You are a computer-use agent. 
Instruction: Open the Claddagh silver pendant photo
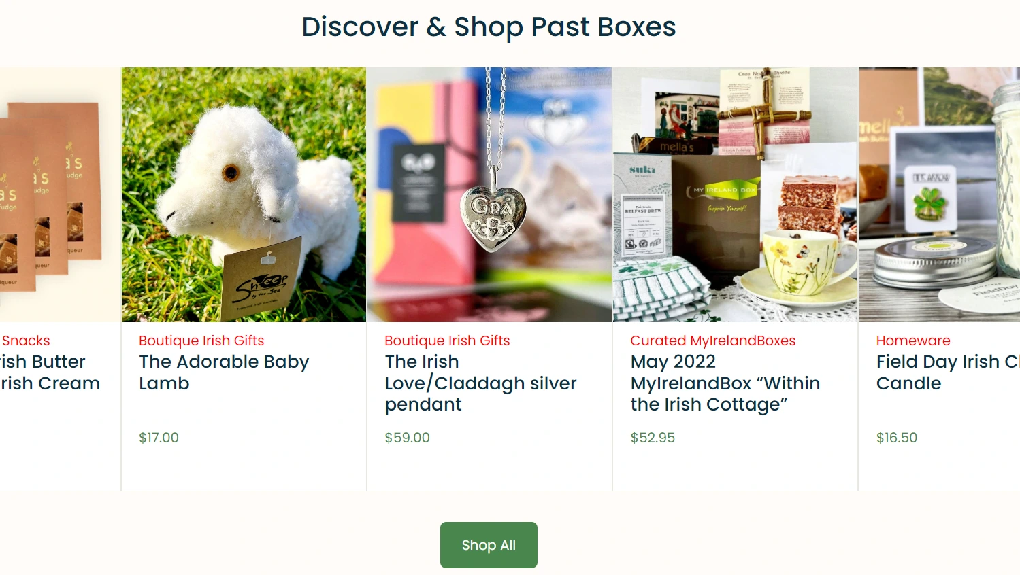coord(489,194)
